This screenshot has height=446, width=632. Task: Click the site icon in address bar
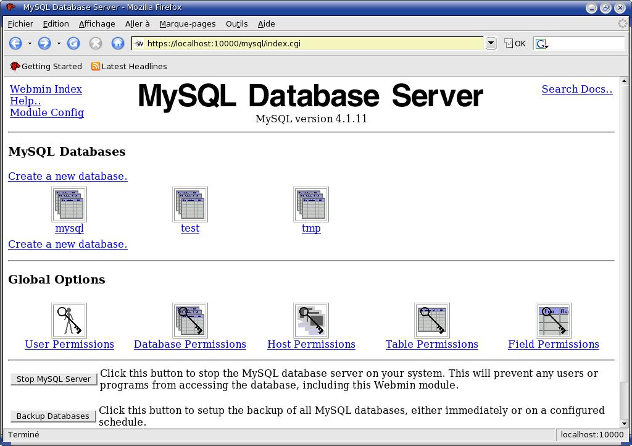(139, 44)
